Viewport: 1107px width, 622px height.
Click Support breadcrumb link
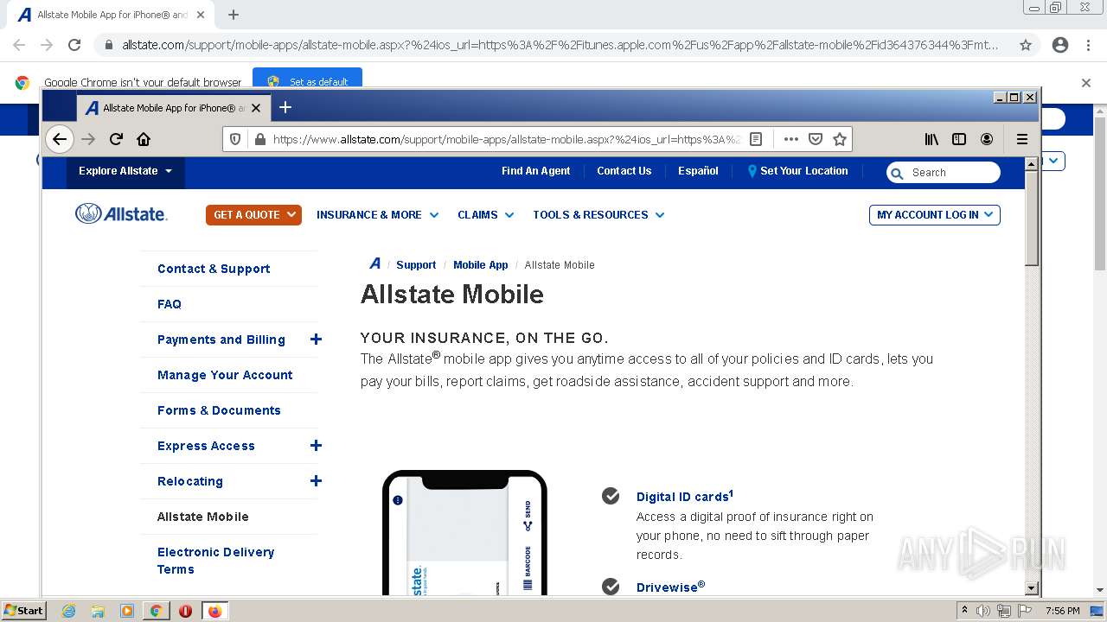click(416, 265)
